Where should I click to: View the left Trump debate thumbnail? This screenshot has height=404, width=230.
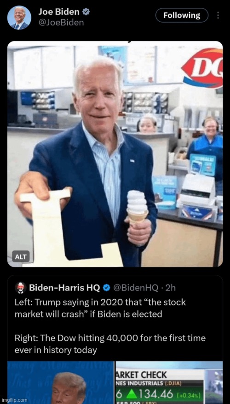[60, 383]
